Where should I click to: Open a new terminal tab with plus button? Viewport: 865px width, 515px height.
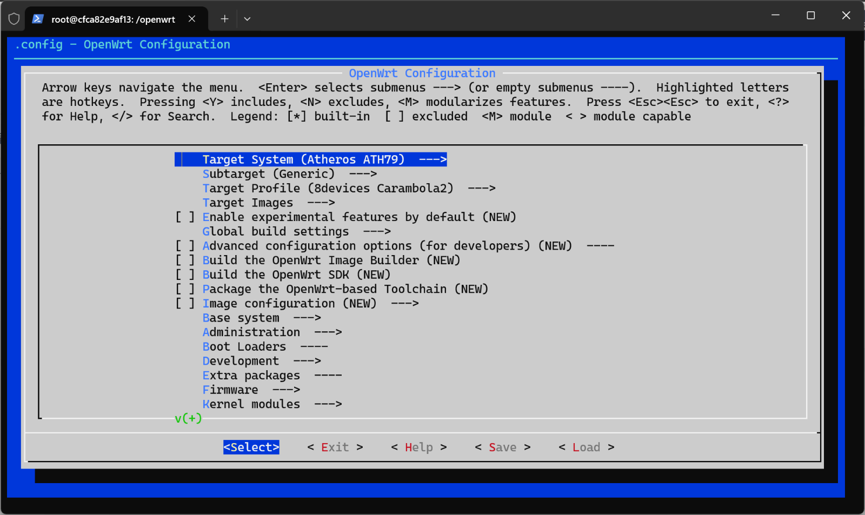pos(224,18)
